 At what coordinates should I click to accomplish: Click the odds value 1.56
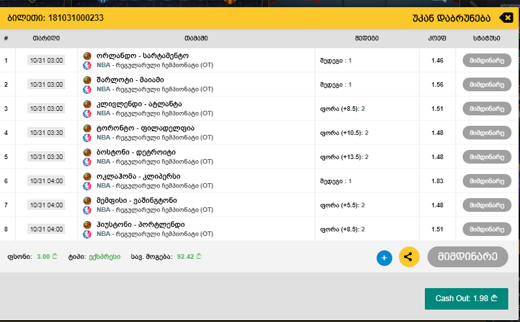point(437,85)
